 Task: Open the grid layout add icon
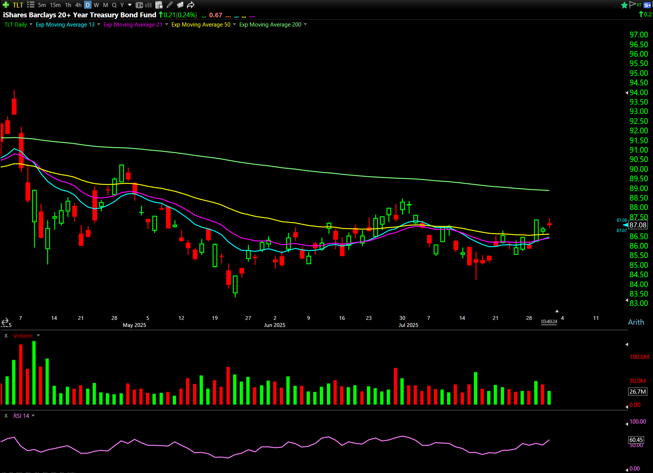click(159, 5)
